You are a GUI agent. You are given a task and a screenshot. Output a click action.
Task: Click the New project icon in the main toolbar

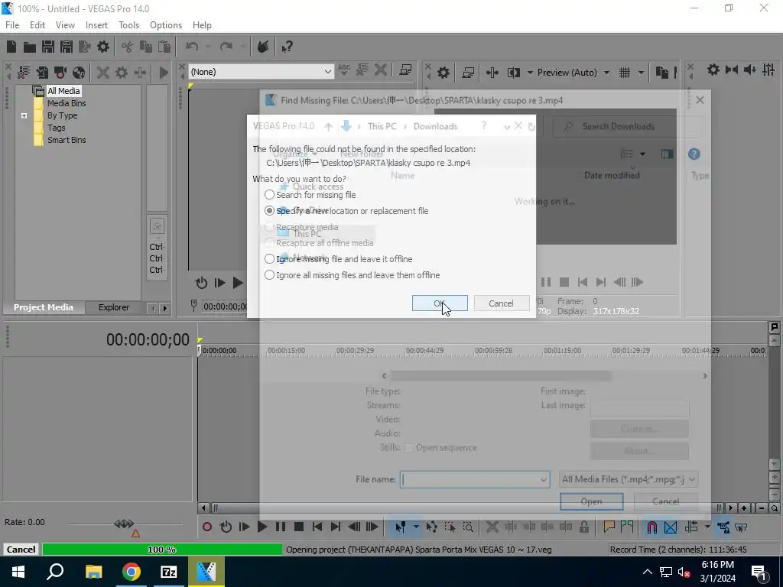[x=11, y=47]
